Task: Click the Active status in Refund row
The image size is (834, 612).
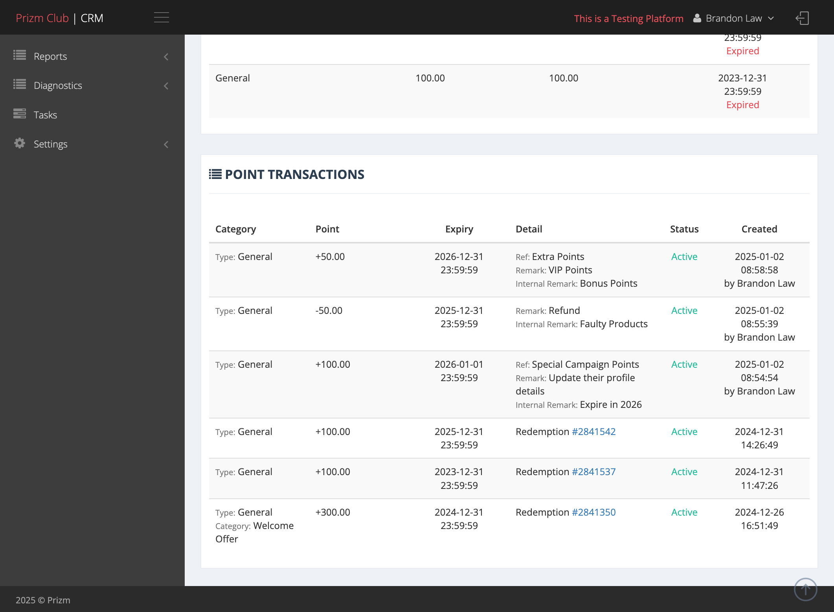Action: pyautogui.click(x=684, y=310)
